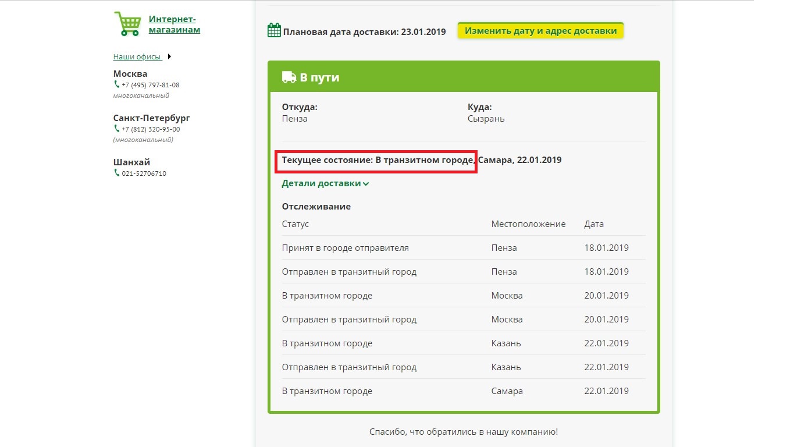
Task: Click Спасибо, что обратились в нашу компанию text
Action: pyautogui.click(x=464, y=432)
